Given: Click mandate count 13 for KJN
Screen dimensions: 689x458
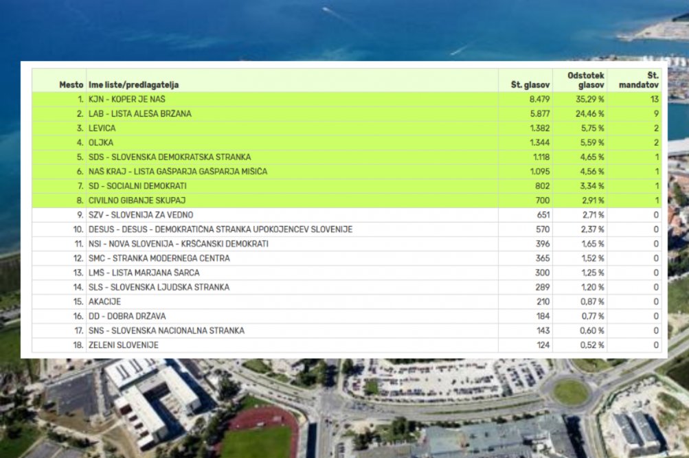Looking at the screenshot, I should [655, 100].
